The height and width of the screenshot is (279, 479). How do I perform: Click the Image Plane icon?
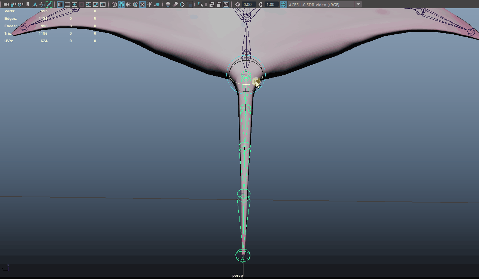35,4
